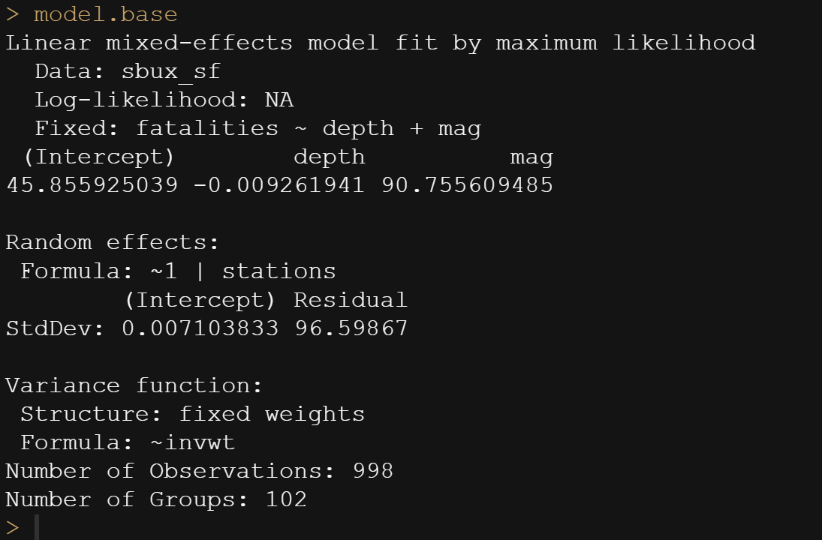Click the maximum likelihood text in title line
Image resolution: width=822 pixels, height=540 pixels.
(x=625, y=43)
